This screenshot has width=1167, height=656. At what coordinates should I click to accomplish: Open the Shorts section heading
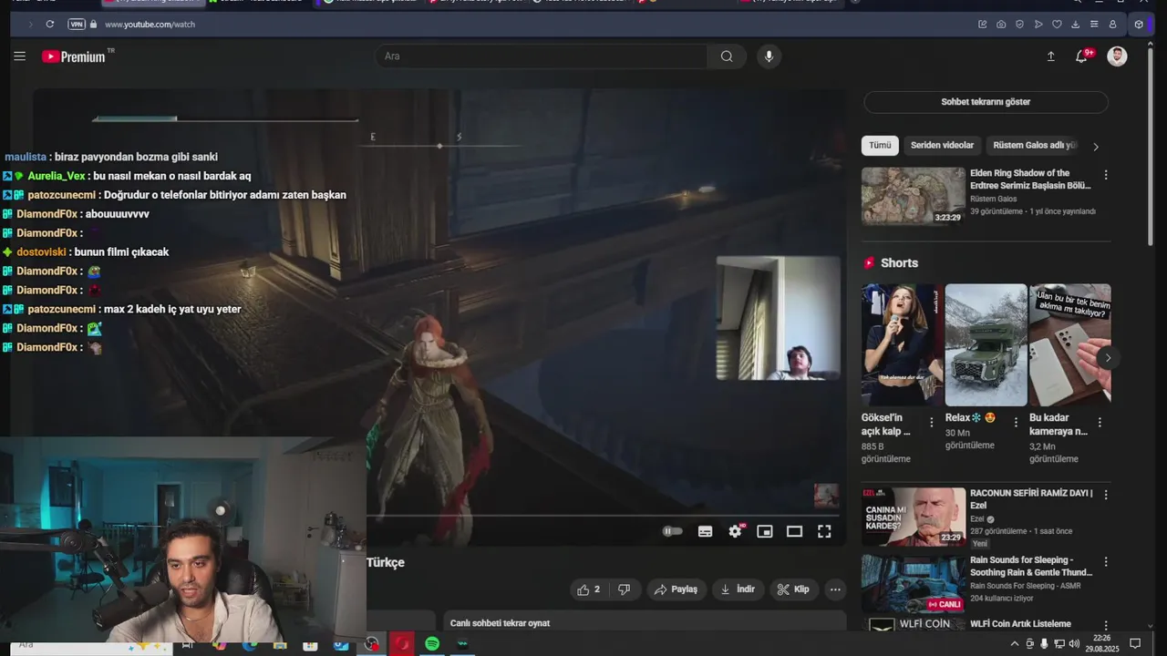pyautogui.click(x=899, y=262)
